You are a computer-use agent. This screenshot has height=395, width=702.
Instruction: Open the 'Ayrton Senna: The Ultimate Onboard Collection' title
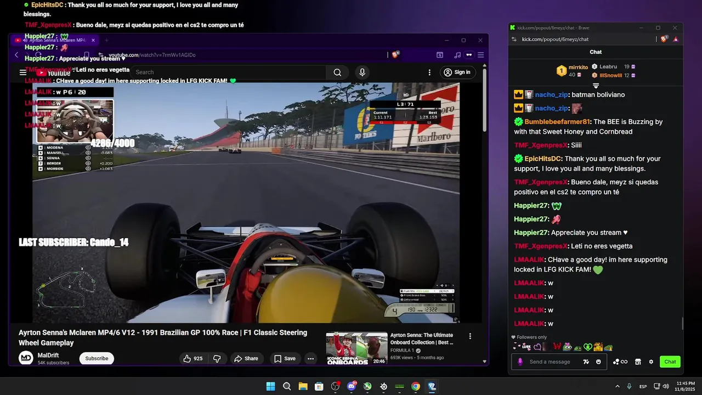(x=422, y=338)
